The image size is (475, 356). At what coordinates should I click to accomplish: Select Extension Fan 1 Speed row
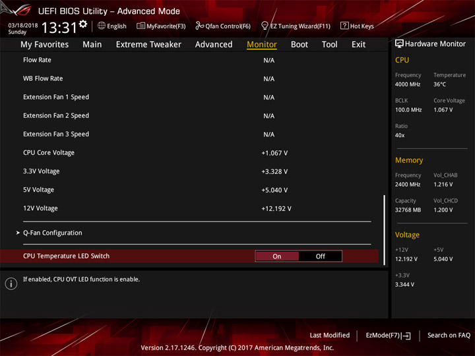pos(189,97)
